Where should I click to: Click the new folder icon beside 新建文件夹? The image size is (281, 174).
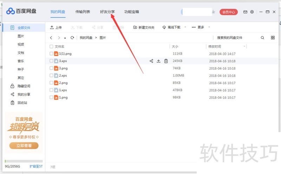click(135, 27)
